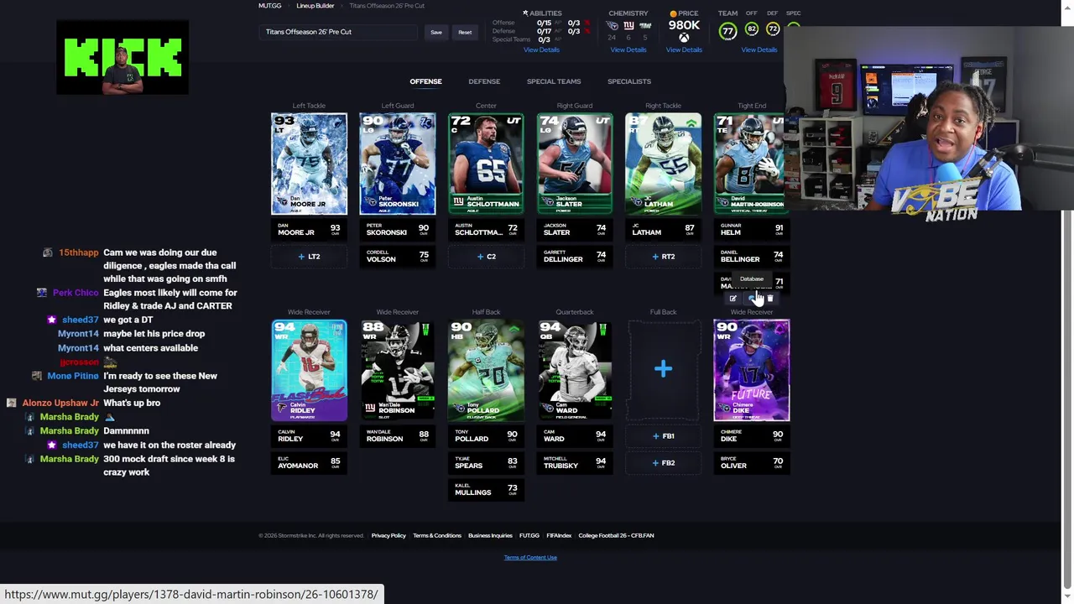Select the Calvin Ridley flashback card
This screenshot has height=604, width=1074.
pos(309,370)
